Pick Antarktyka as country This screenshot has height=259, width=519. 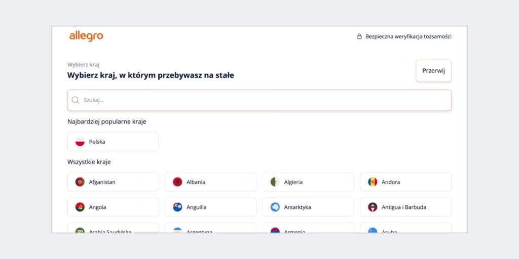pyautogui.click(x=308, y=207)
